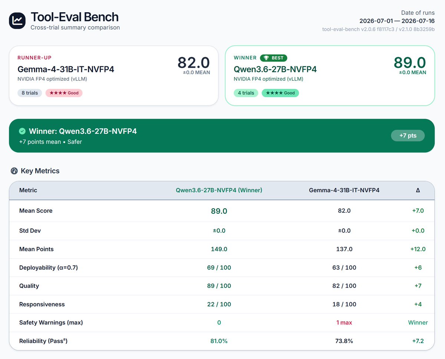
Task: Click the 'Responsiveness' row label
Action: point(42,304)
